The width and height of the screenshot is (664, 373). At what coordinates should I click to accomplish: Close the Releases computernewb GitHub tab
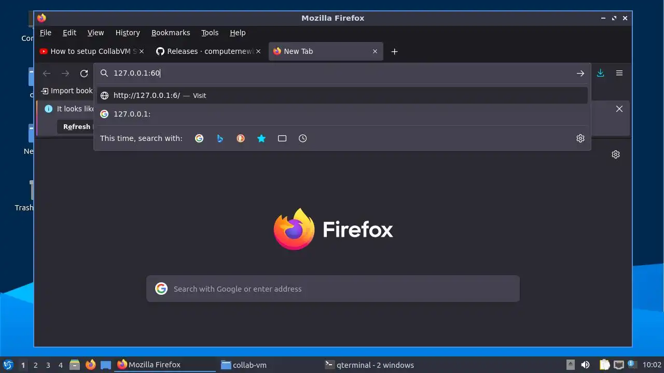[258, 51]
